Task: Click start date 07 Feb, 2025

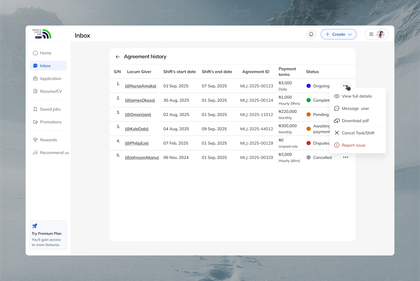Action: [x=176, y=143]
